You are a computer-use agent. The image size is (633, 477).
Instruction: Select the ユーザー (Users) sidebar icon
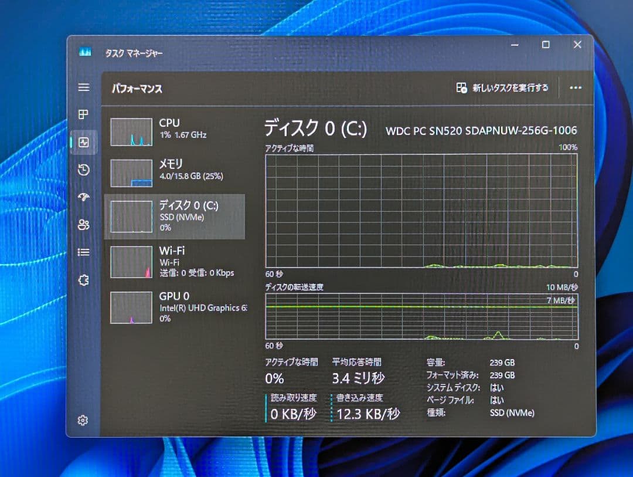point(83,225)
